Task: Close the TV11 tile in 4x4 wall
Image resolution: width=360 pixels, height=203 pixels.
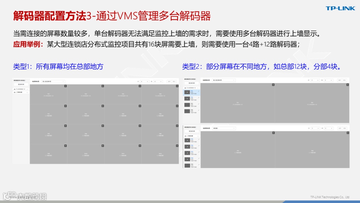Action: [140, 146]
